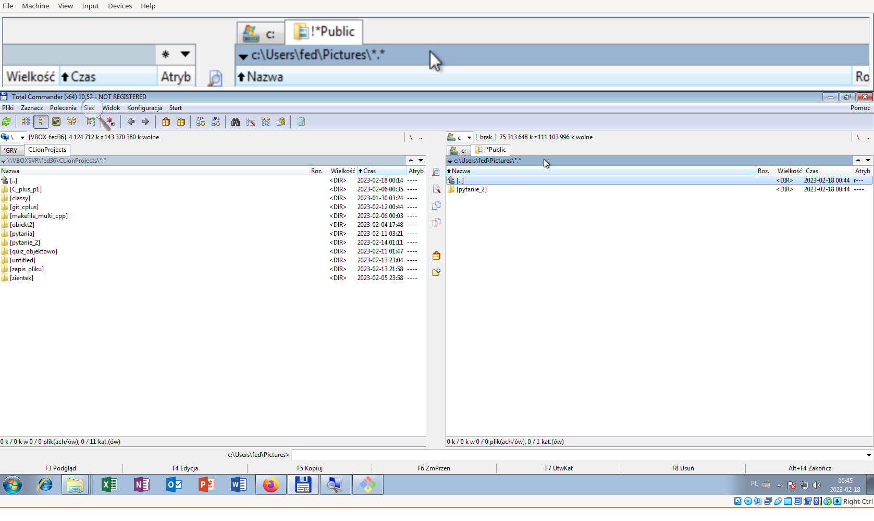
Task: Select the [zapis_pliku] folder
Action: [27, 269]
